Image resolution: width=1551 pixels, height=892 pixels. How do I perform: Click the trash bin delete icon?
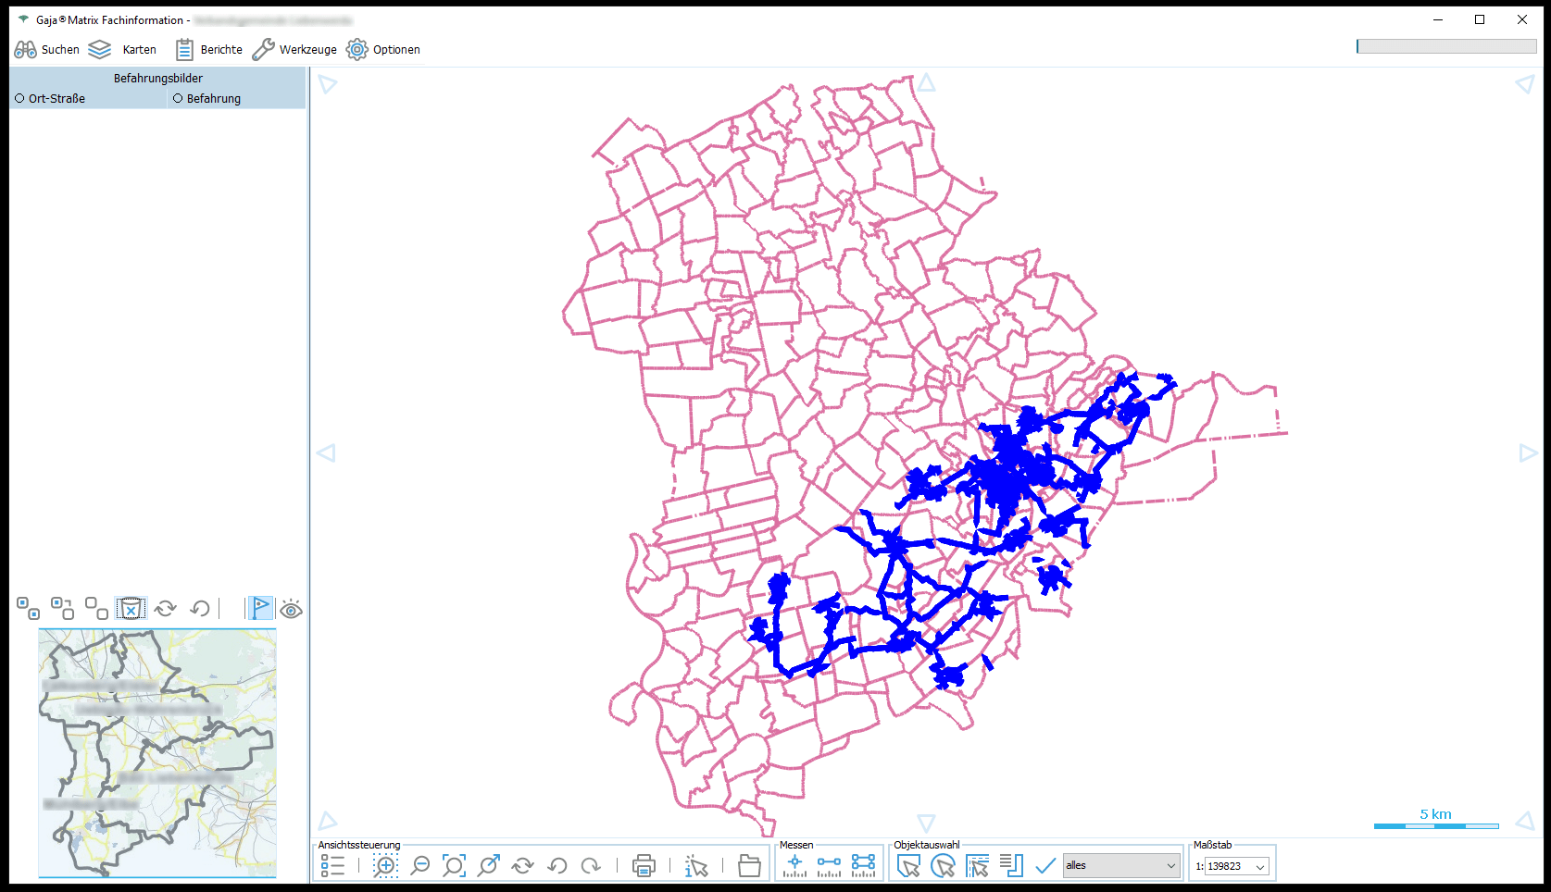click(131, 609)
